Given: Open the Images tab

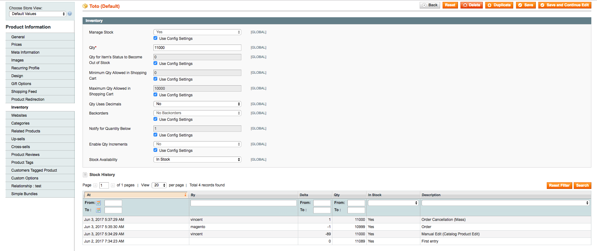Looking at the screenshot, I should [40, 60].
